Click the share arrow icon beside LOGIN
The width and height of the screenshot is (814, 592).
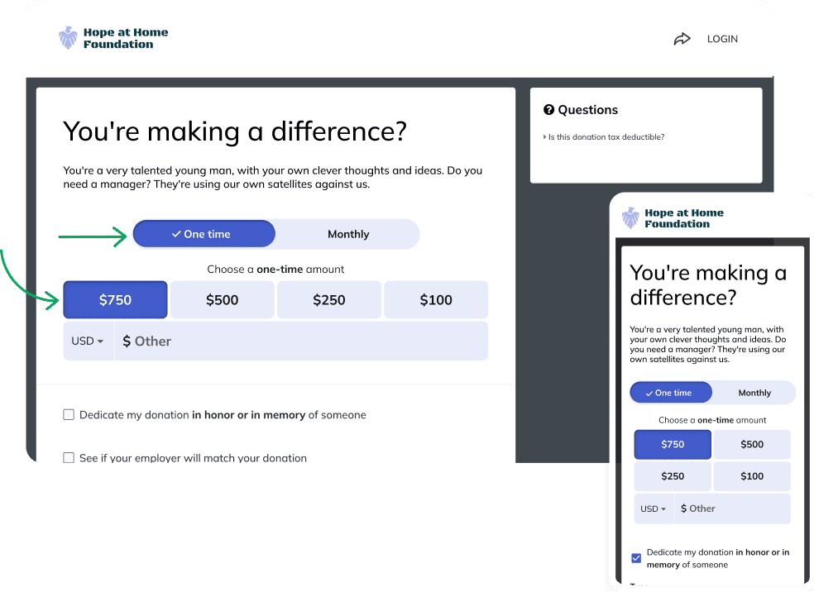(682, 39)
